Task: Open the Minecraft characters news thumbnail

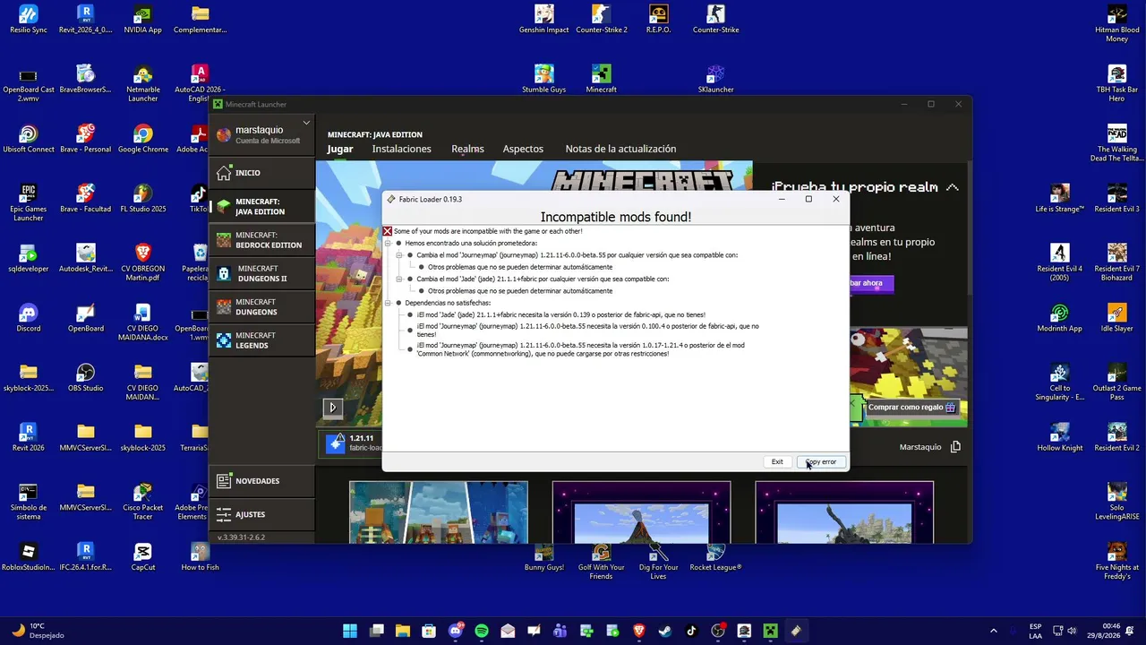Action: [x=439, y=512]
